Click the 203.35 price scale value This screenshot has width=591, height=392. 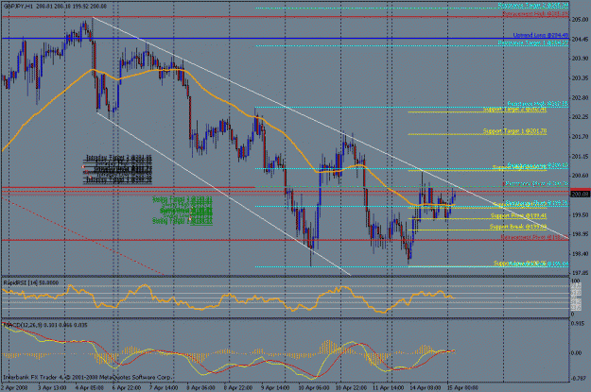pos(580,78)
